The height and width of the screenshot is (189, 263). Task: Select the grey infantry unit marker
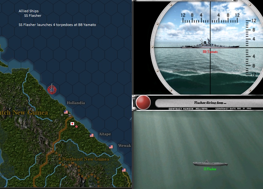(62, 115)
